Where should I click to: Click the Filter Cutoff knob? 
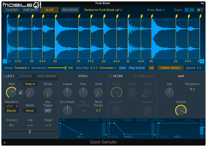pos(116,92)
